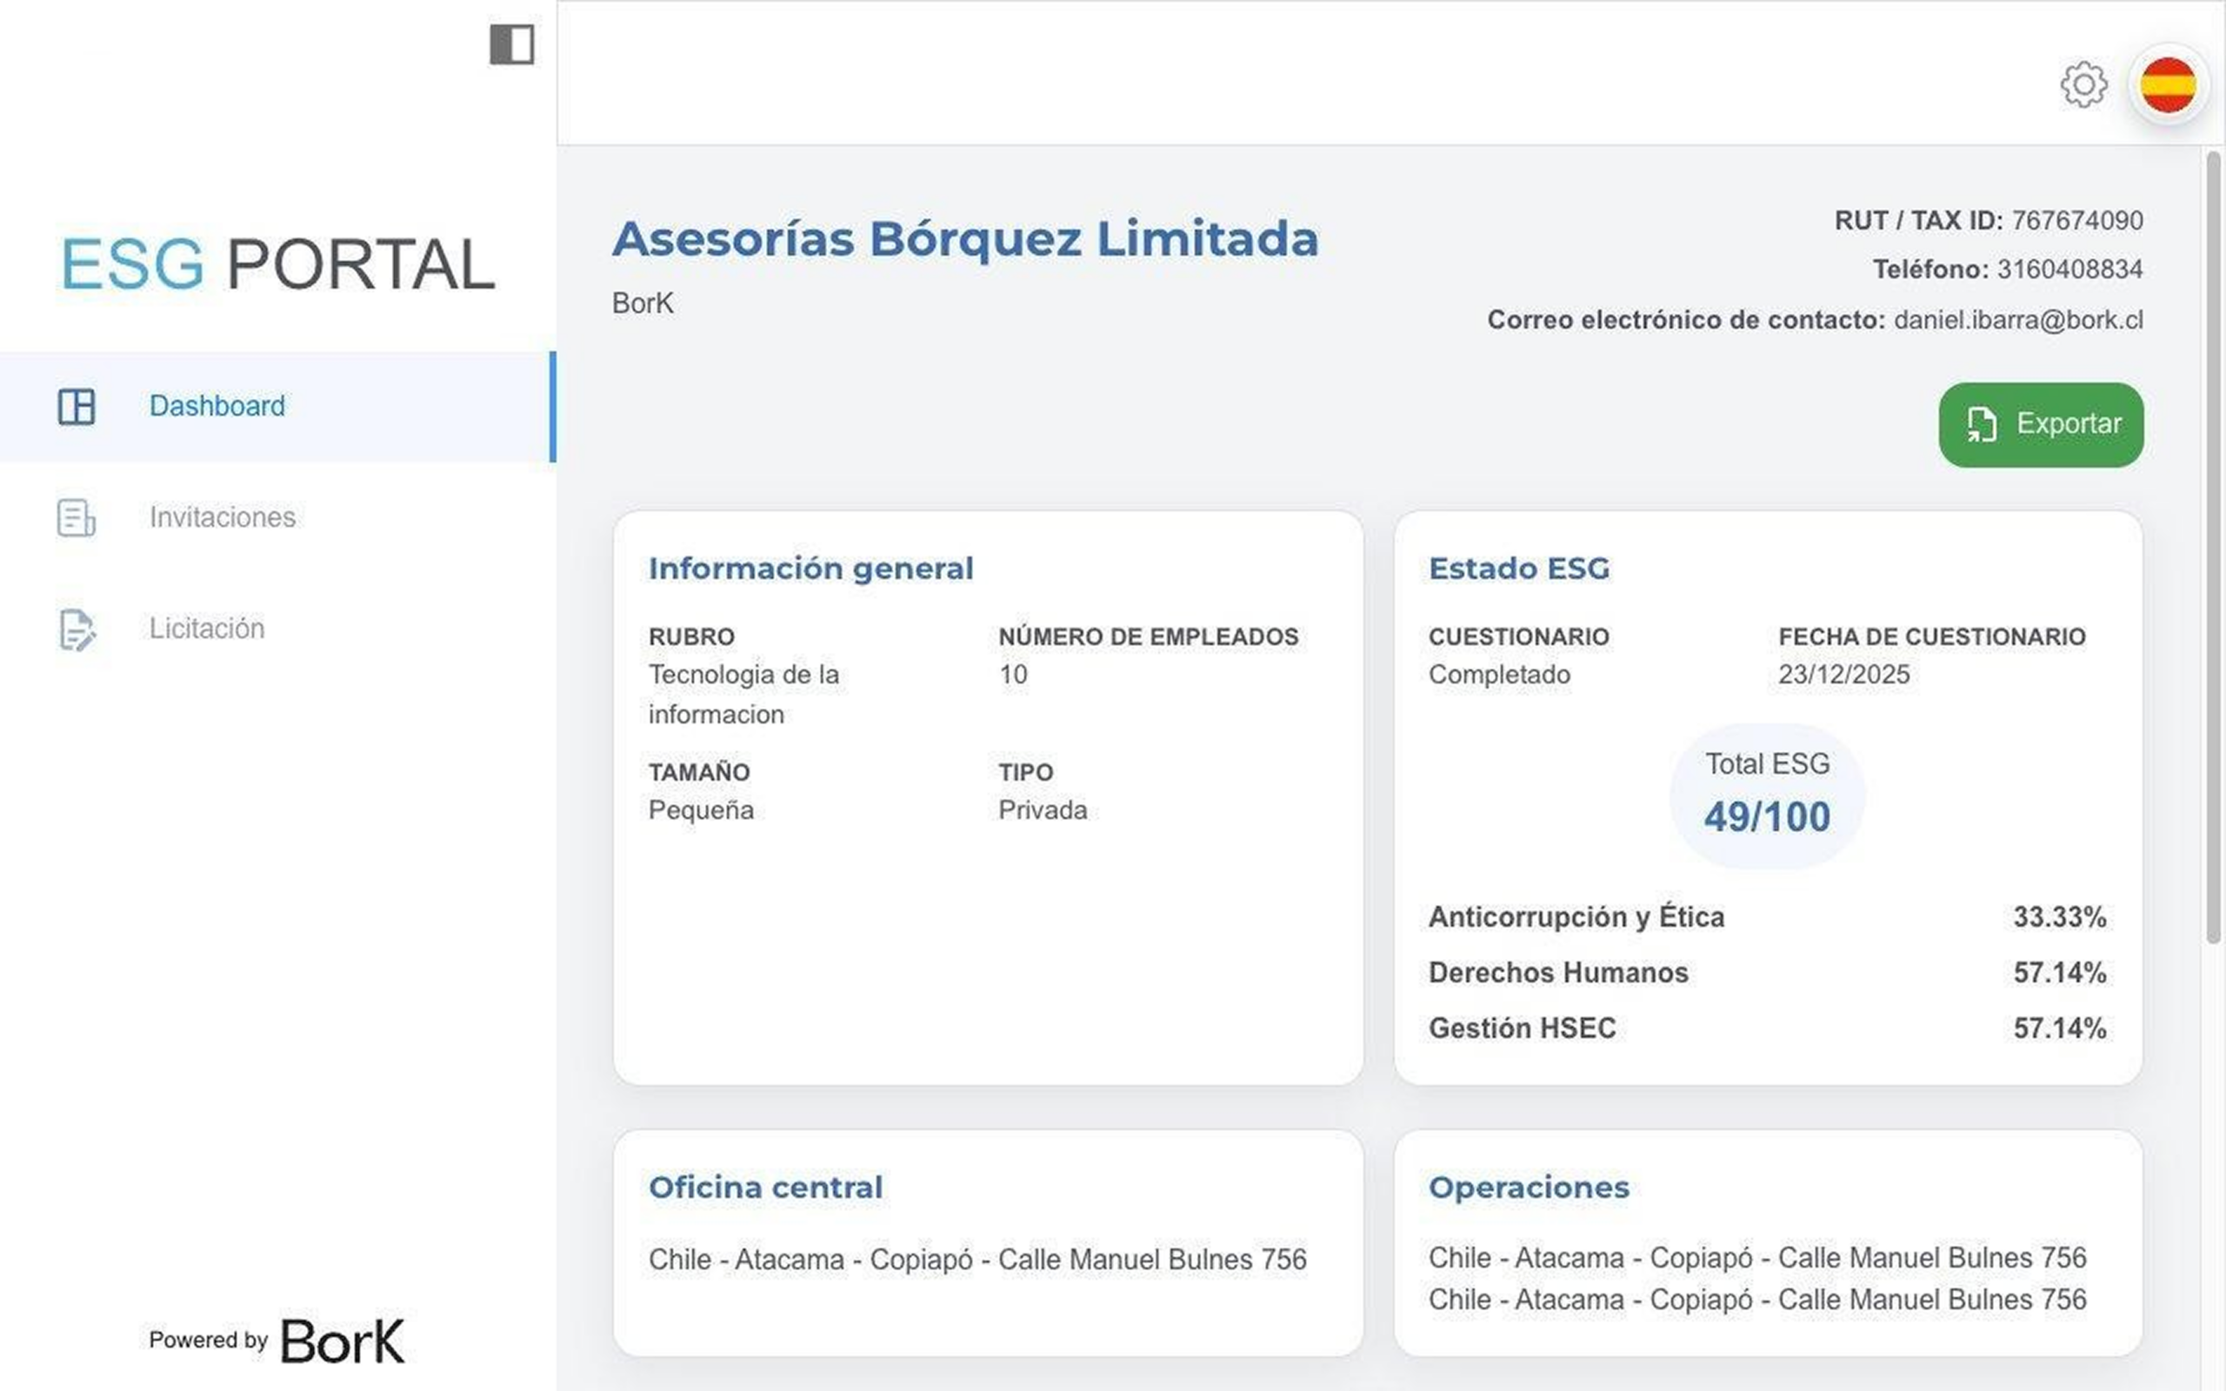Viewport: 2226px width, 1391px height.
Task: Collapse the sidebar panel toggle icon
Action: [511, 45]
